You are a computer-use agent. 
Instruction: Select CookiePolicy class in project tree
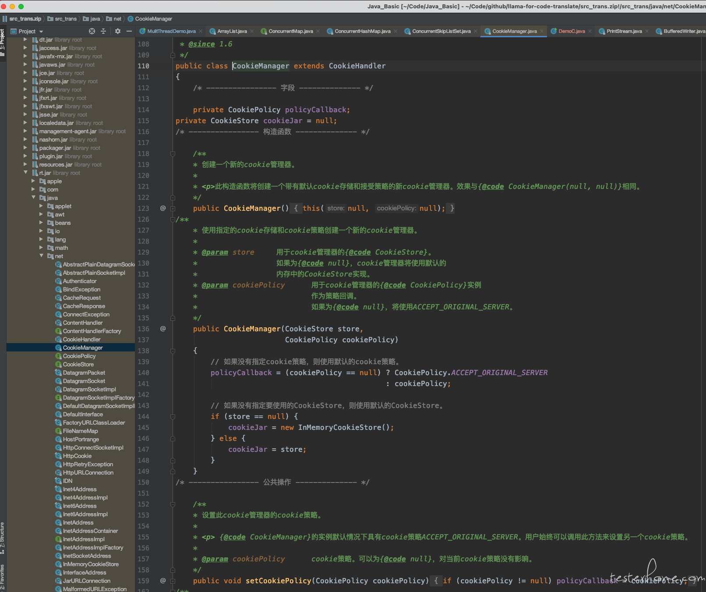pos(79,356)
